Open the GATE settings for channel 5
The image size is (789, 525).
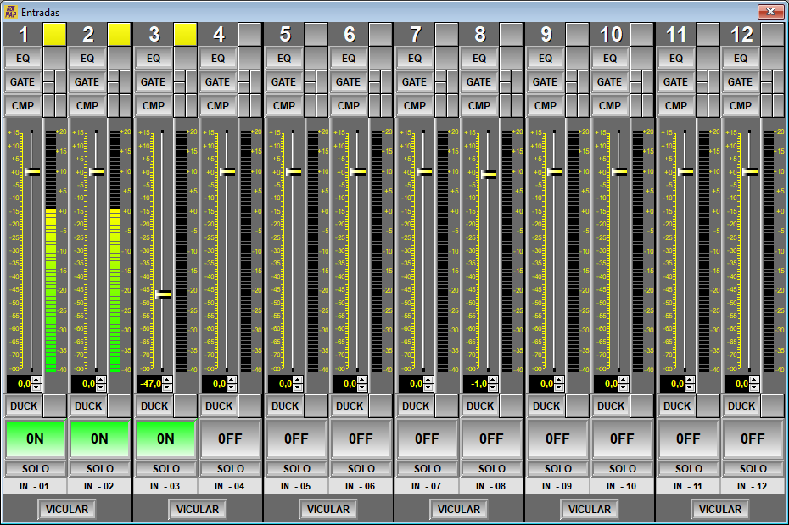283,82
